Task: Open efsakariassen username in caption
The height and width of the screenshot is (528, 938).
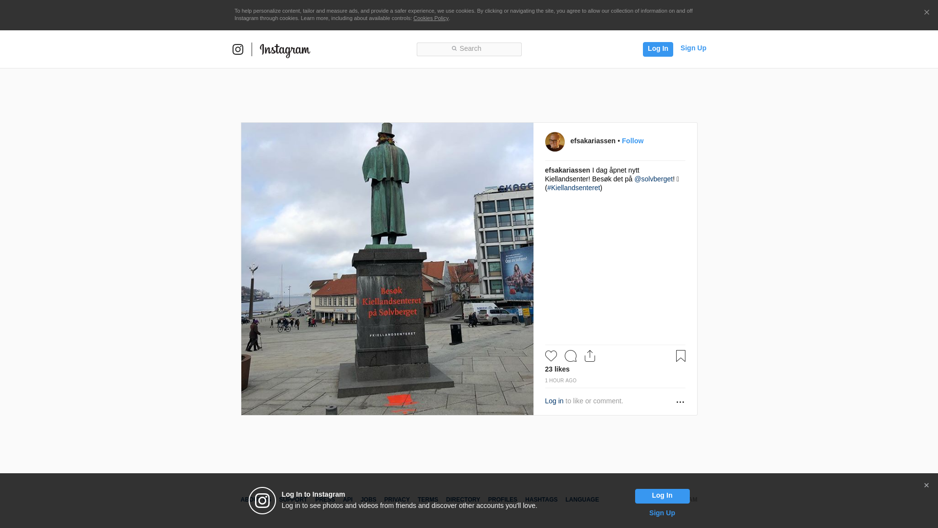Action: pos(567,170)
